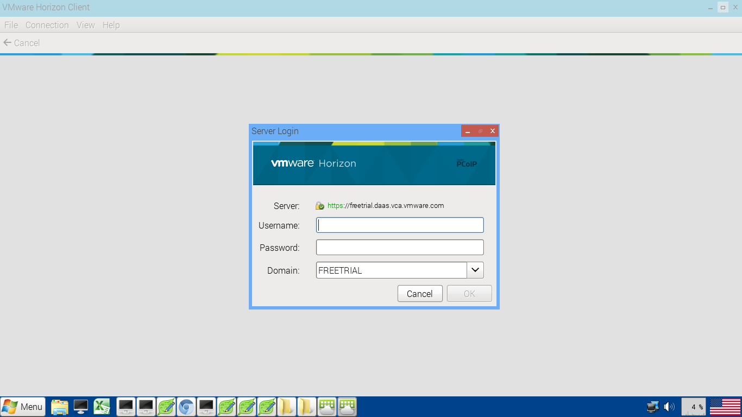
Task: Focus the Username input field
Action: [x=400, y=225]
